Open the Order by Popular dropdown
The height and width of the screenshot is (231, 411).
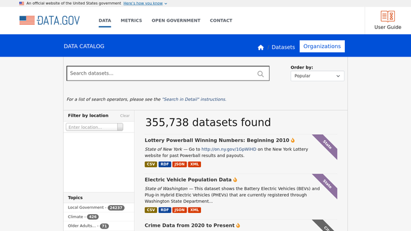pyautogui.click(x=317, y=76)
